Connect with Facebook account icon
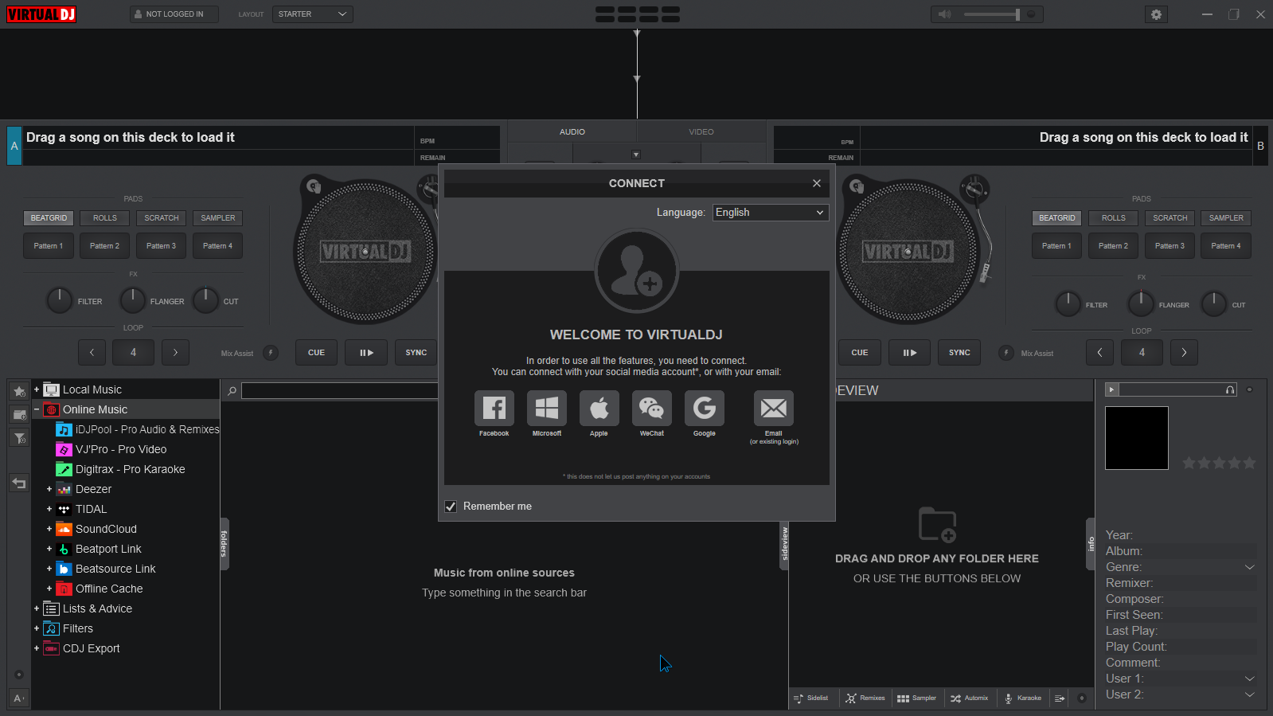Viewport: 1273px width, 716px height. (494, 409)
